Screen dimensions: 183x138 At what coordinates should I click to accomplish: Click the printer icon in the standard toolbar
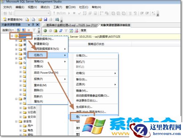pos(51,19)
